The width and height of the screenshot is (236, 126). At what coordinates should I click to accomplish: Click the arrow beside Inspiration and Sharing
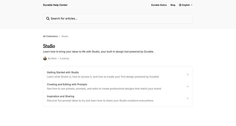(x=188, y=98)
